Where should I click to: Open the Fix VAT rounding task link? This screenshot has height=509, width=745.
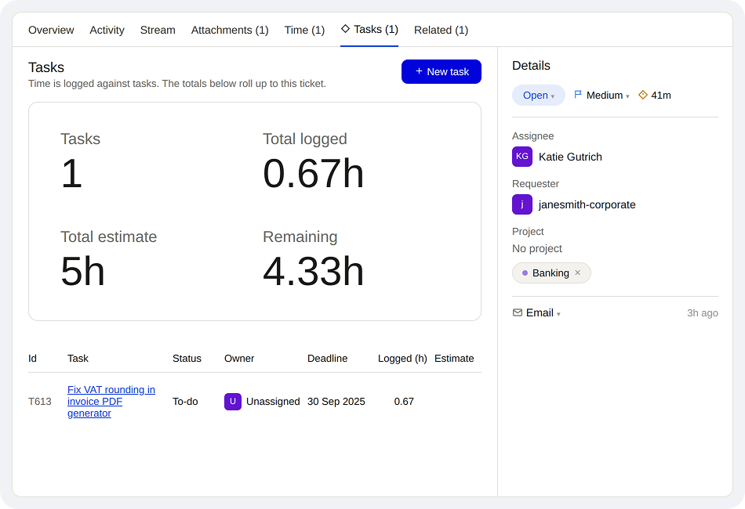(x=111, y=401)
